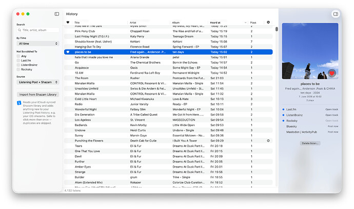Viewport: 354px width, 209px height.
Task: Select the 'Hanging Out To Dry' row
Action: point(168,47)
